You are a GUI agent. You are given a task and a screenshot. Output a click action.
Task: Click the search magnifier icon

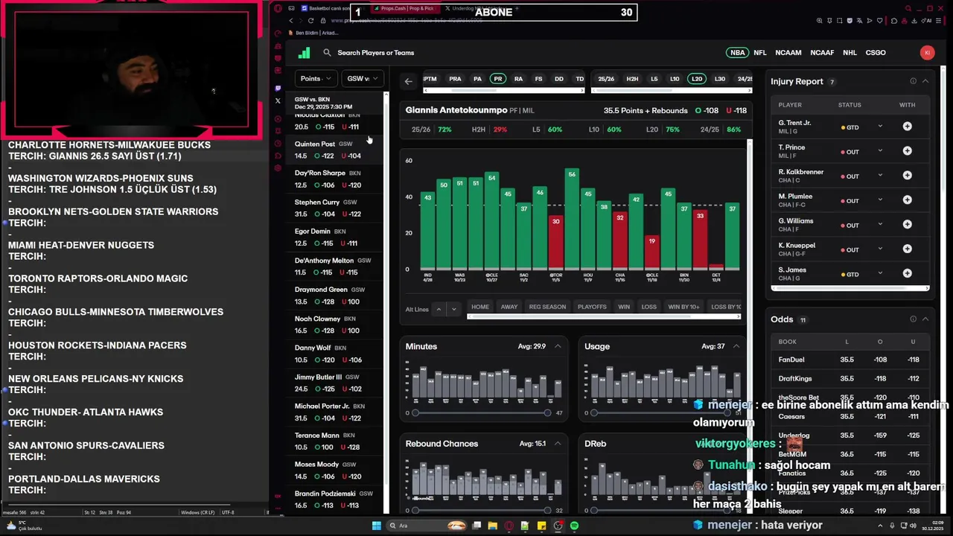coord(327,53)
